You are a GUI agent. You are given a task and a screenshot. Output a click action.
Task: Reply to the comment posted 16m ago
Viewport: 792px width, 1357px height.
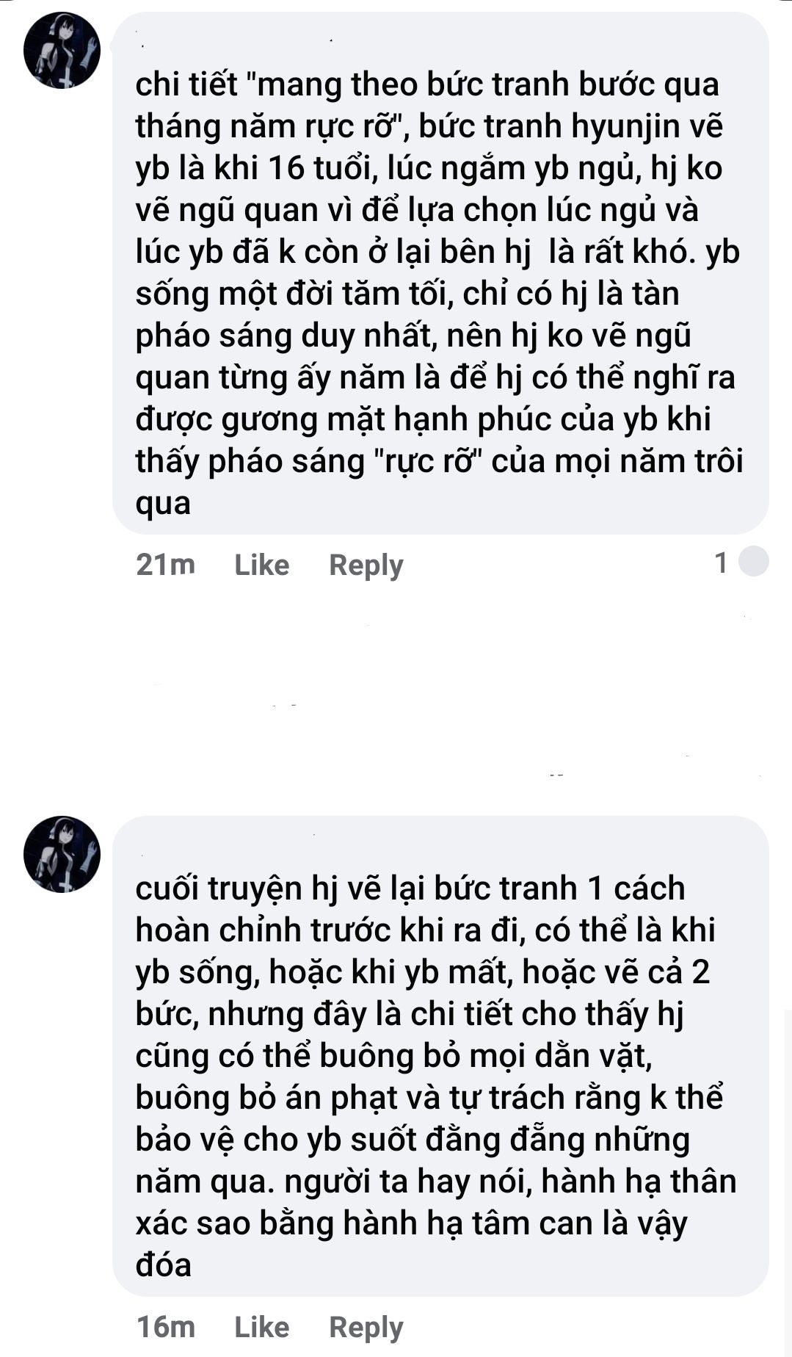(x=366, y=1327)
